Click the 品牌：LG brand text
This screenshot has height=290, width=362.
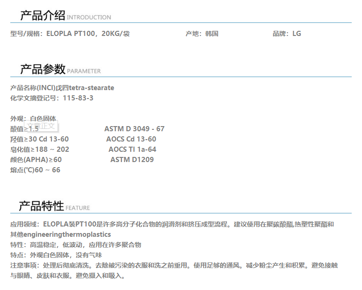[x=287, y=34]
